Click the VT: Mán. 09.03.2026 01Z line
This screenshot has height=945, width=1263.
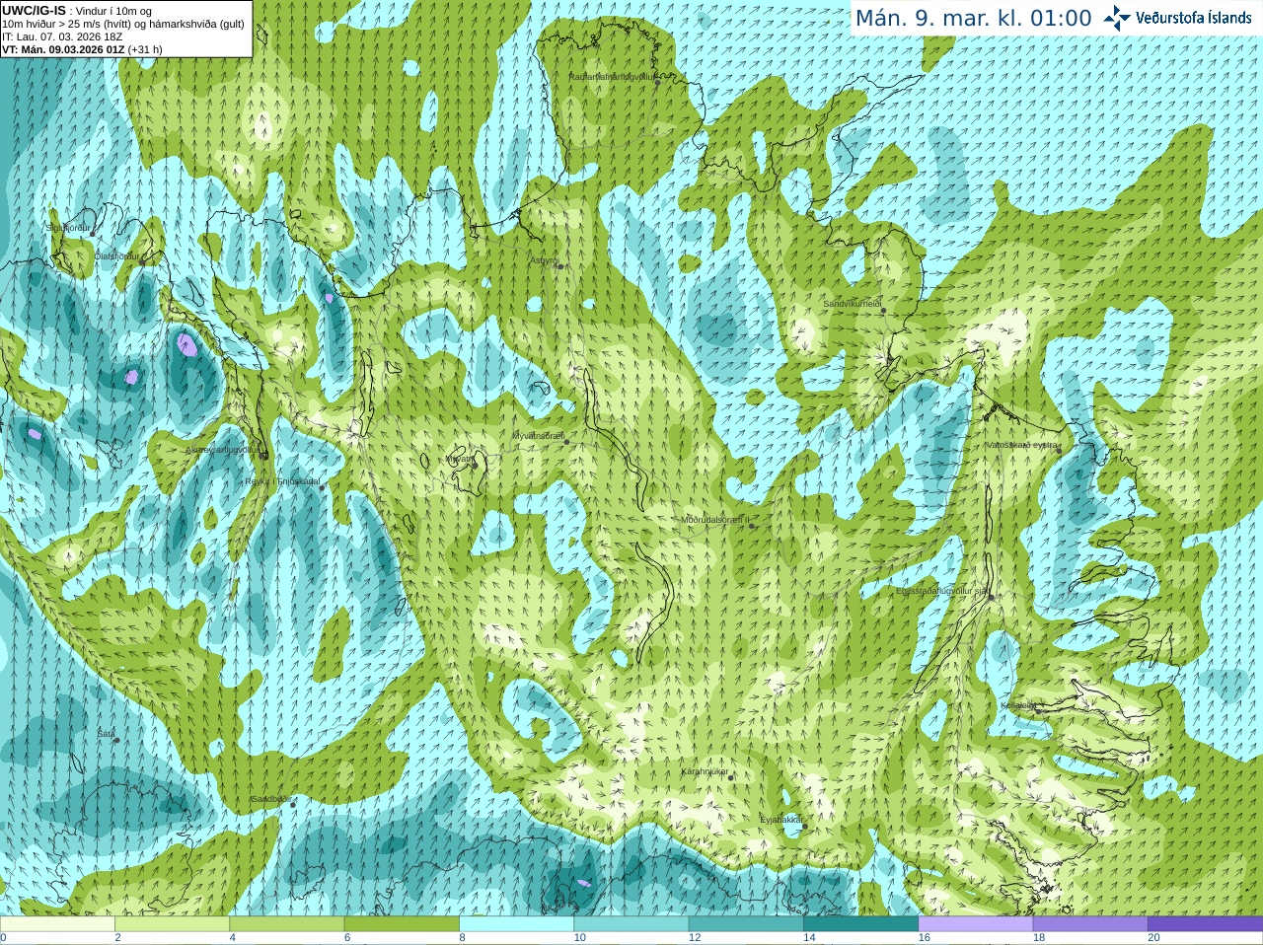[x=82, y=49]
